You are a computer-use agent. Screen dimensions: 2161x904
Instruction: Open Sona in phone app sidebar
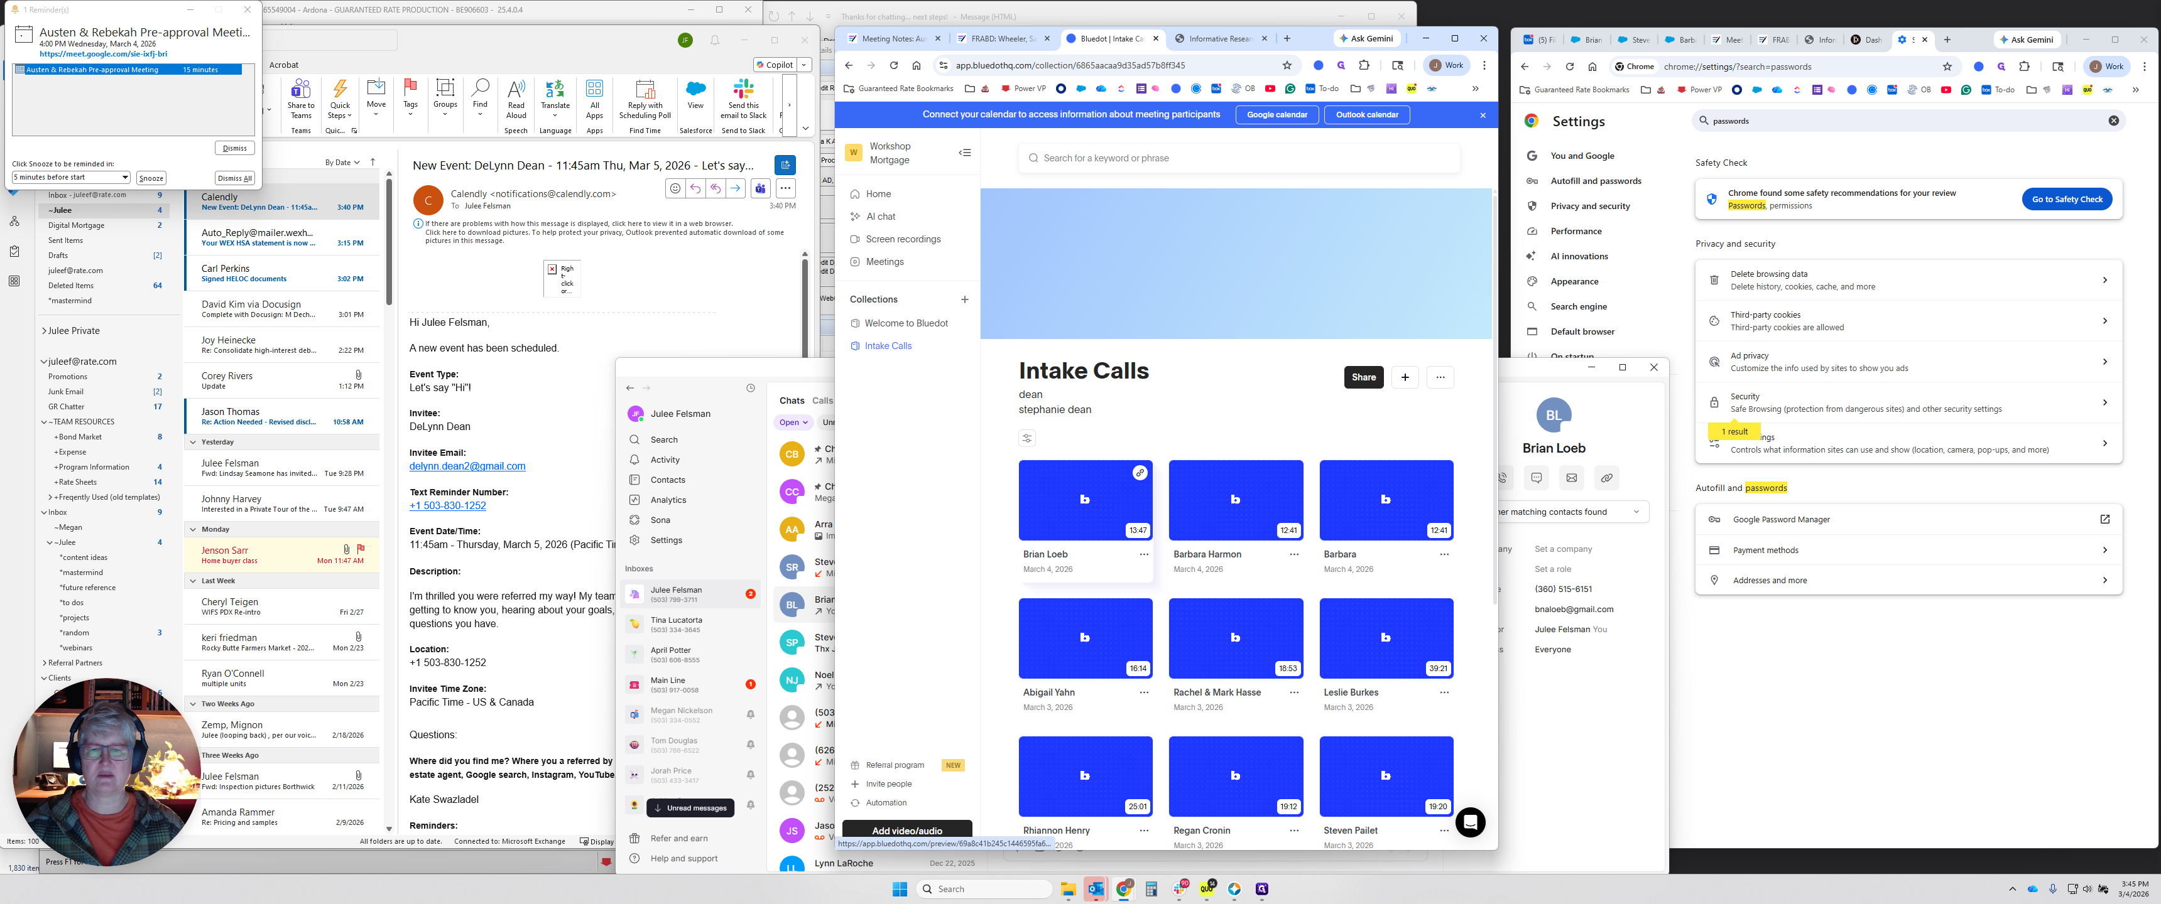pos(660,520)
